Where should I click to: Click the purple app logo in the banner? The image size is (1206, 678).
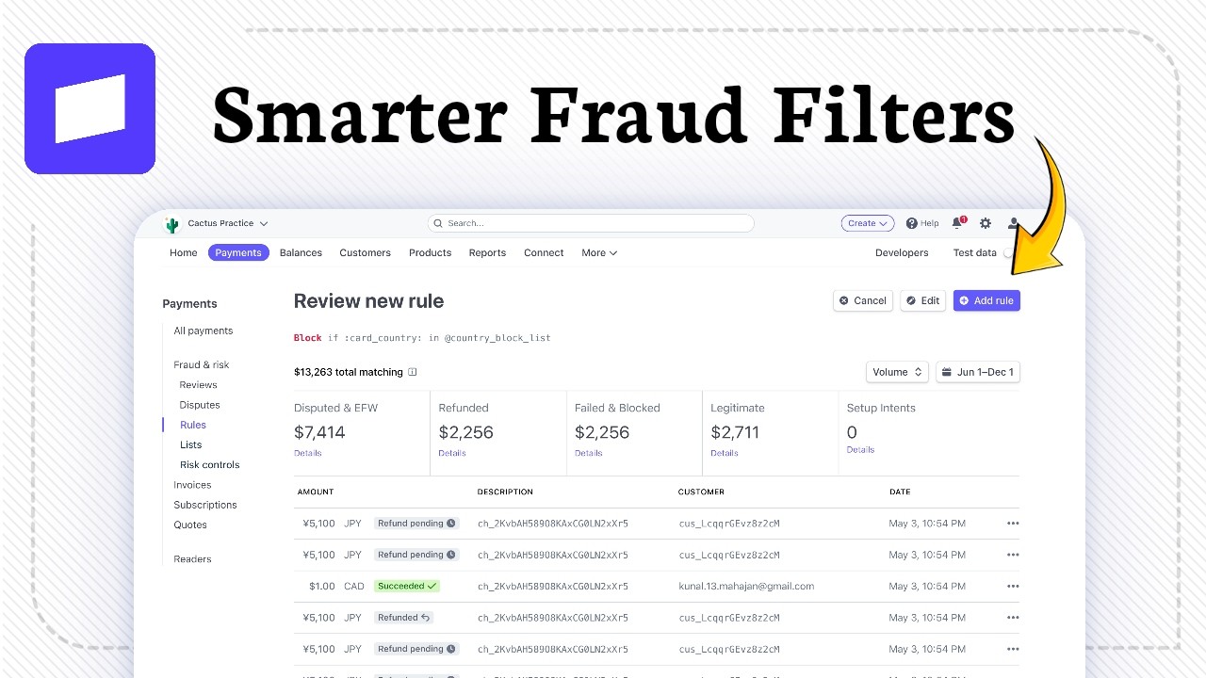[90, 108]
